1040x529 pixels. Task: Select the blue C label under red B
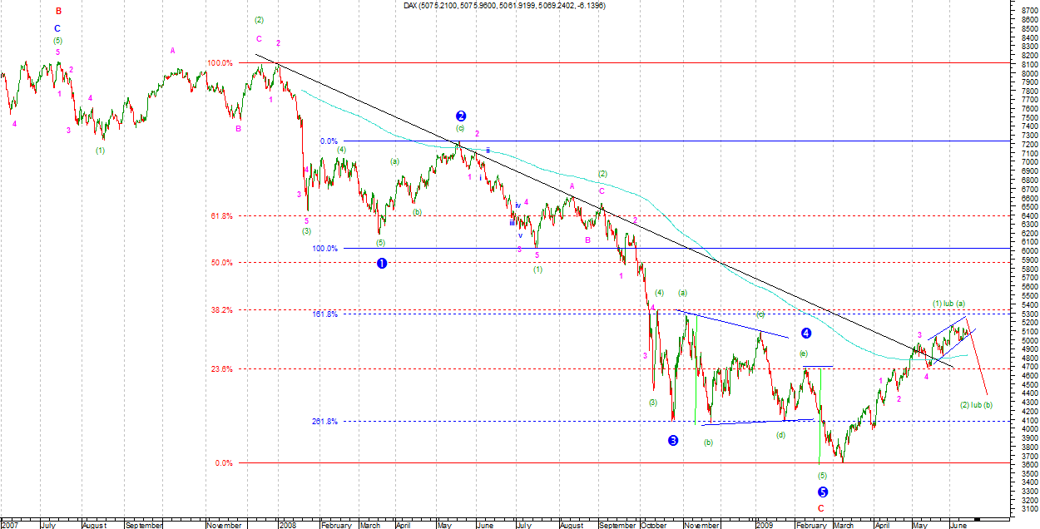[x=57, y=28]
